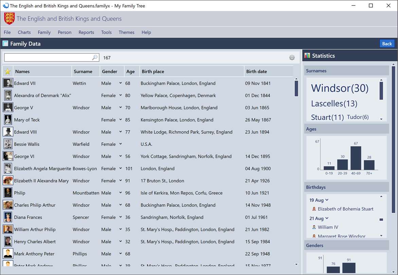Click the Tudor(6) surname in the cloud
398x275 pixels.
pos(358,117)
